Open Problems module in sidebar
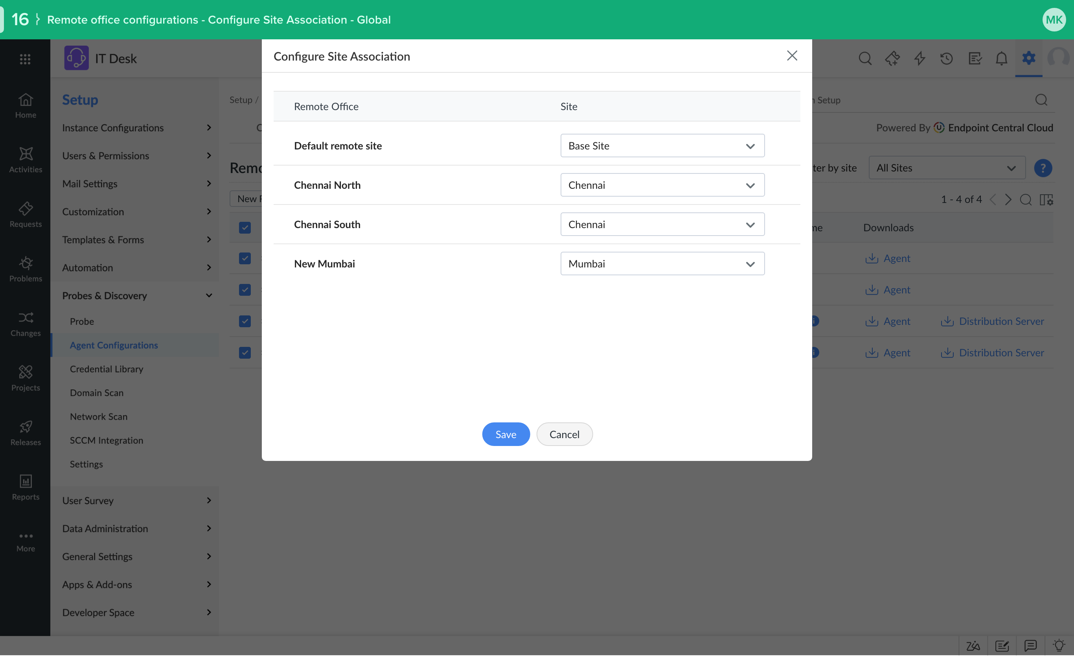 click(x=25, y=269)
